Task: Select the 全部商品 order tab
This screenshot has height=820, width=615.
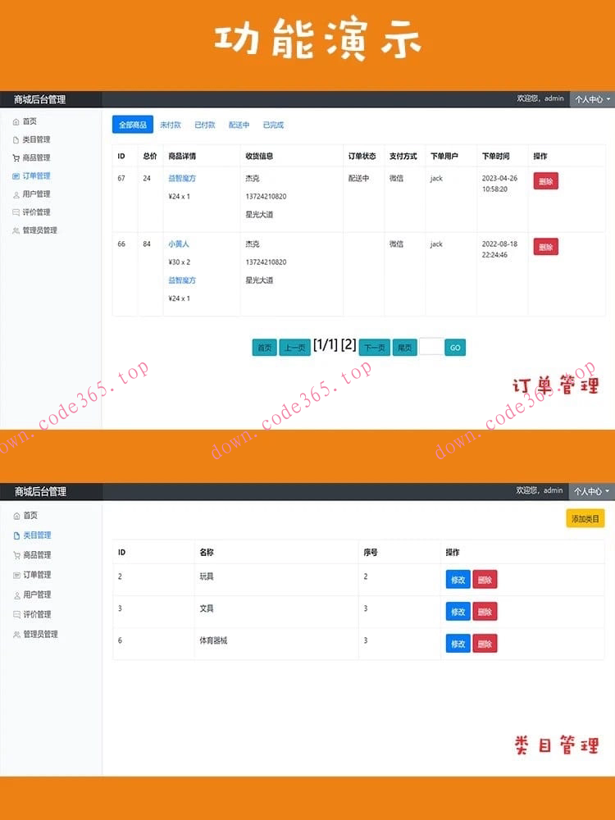Action: point(133,125)
